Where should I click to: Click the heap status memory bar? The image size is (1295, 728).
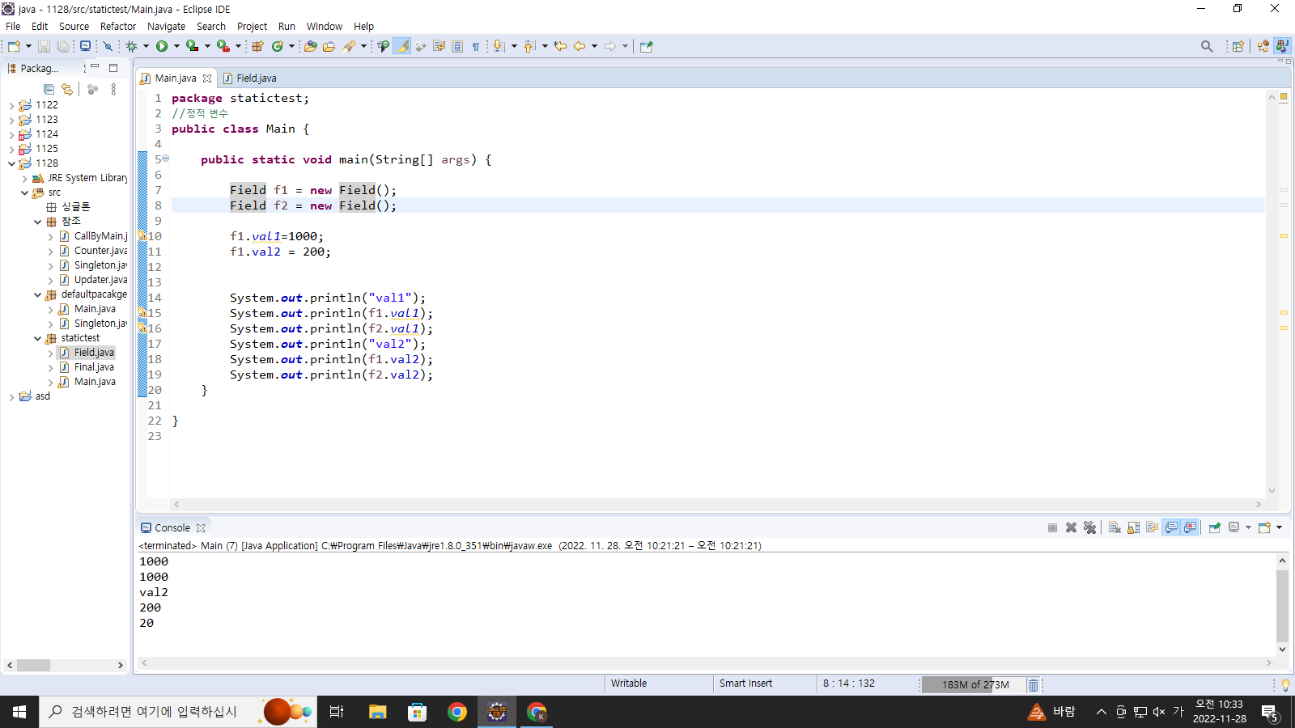[x=974, y=685]
